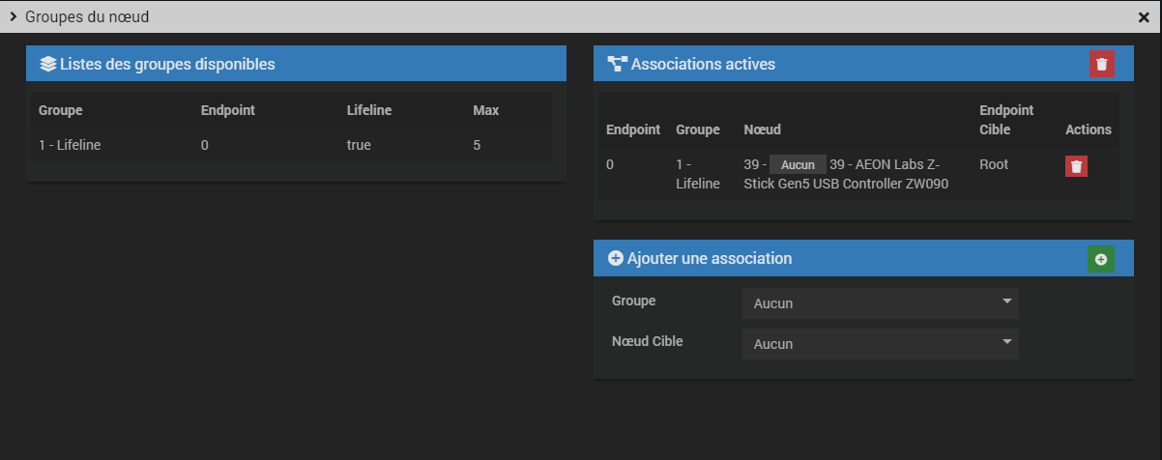This screenshot has width=1162, height=460.
Task: Click the plus circle icon beside Ajouter une association
Action: (x=615, y=259)
